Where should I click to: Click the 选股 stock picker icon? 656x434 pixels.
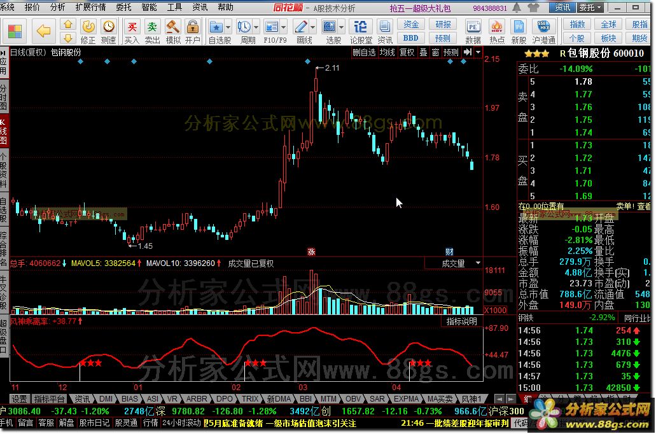[330, 27]
